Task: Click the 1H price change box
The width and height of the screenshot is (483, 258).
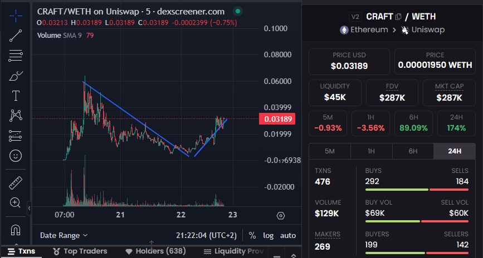Action: pyautogui.click(x=370, y=123)
